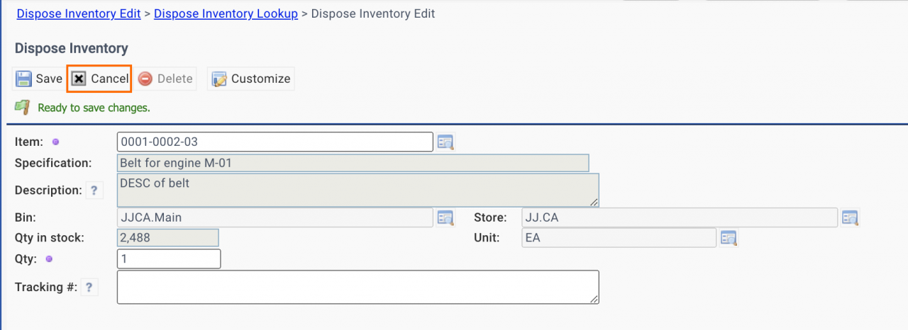Go to first Dispose Inventory Edit breadcrumb
908x330 pixels.
(x=78, y=13)
